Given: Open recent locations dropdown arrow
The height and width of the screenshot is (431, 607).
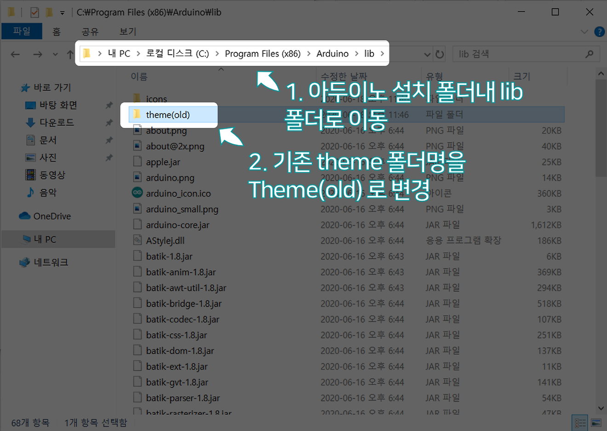Looking at the screenshot, I should (x=55, y=54).
